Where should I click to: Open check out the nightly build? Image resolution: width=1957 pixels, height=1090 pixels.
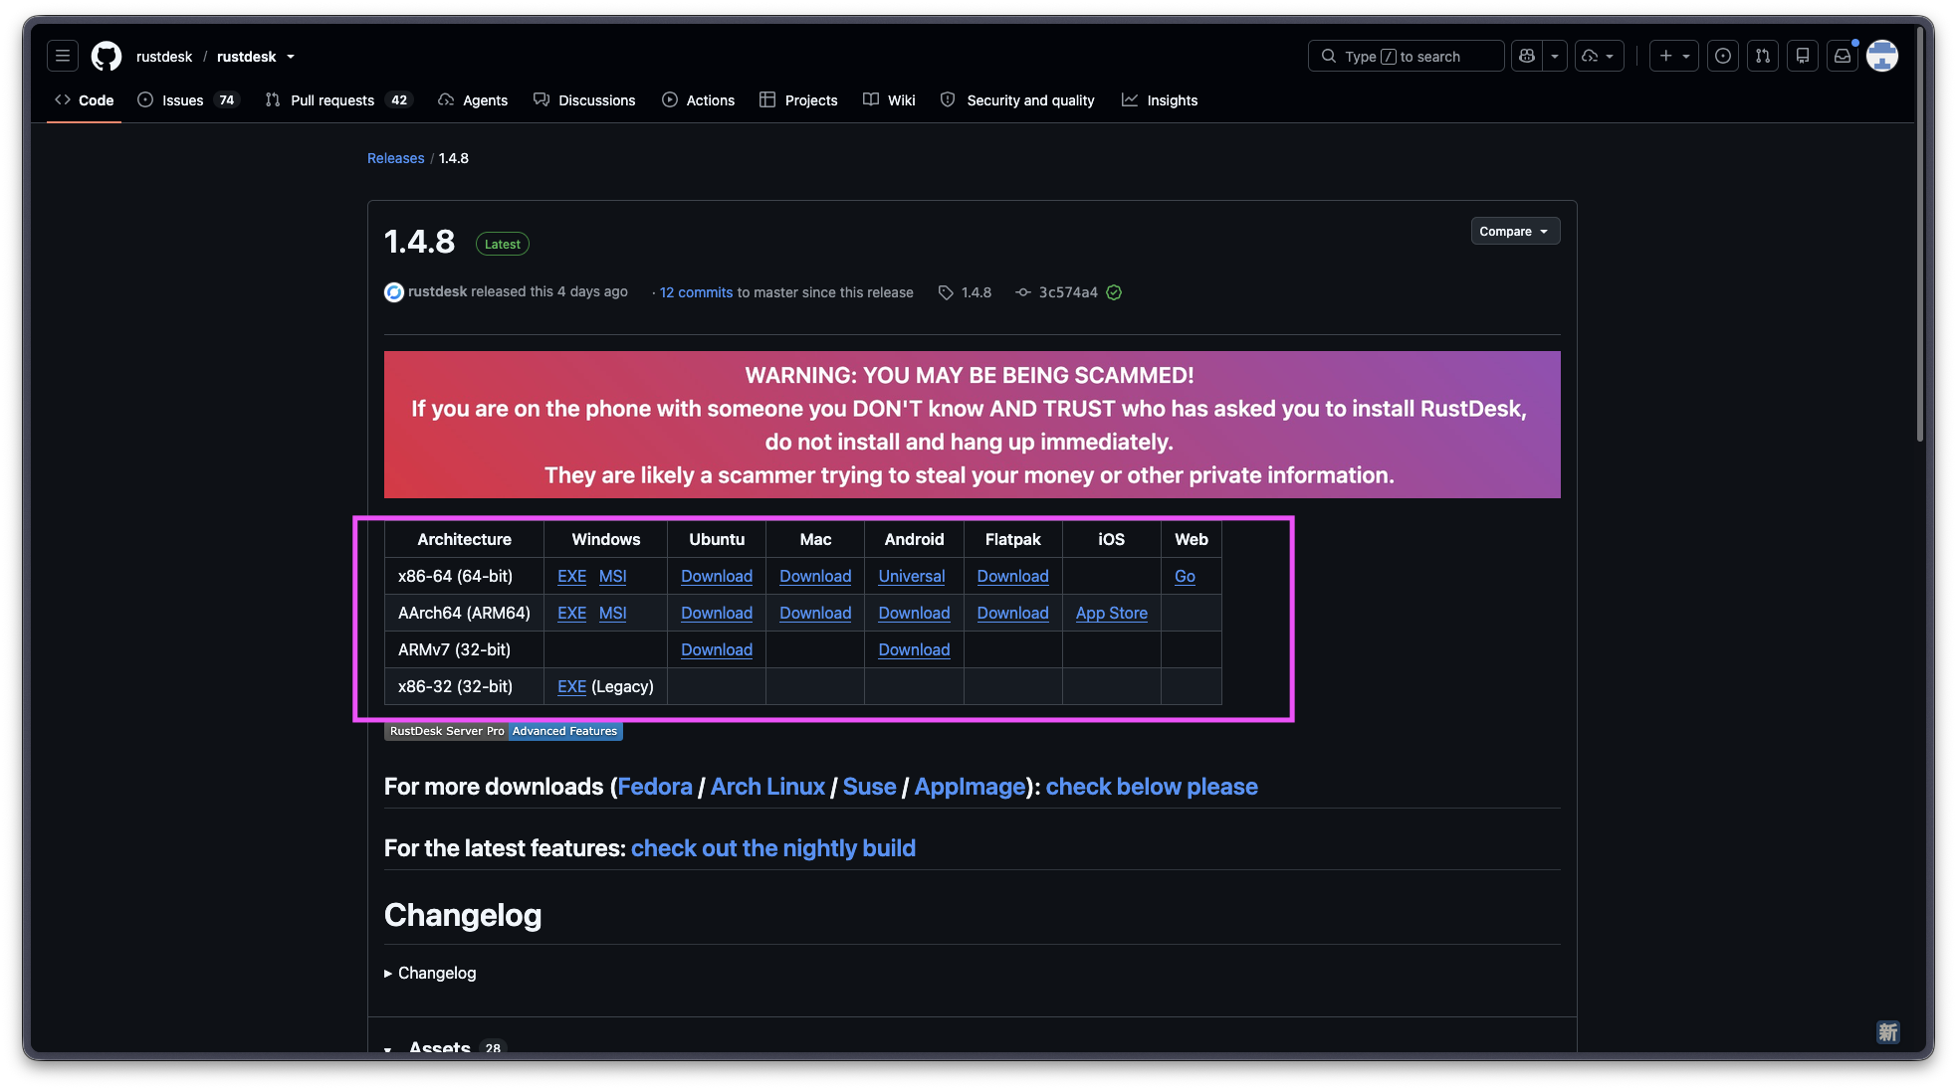(x=773, y=848)
